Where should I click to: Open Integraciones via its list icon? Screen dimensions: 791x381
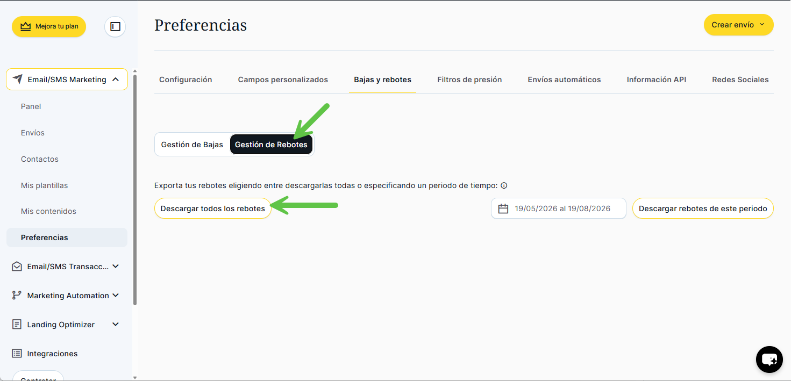pyautogui.click(x=17, y=354)
